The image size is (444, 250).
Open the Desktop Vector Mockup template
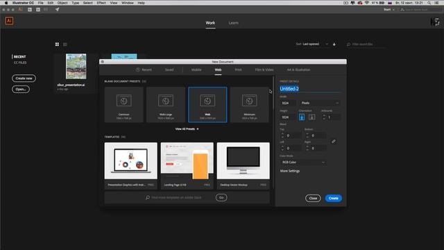[x=244, y=160]
